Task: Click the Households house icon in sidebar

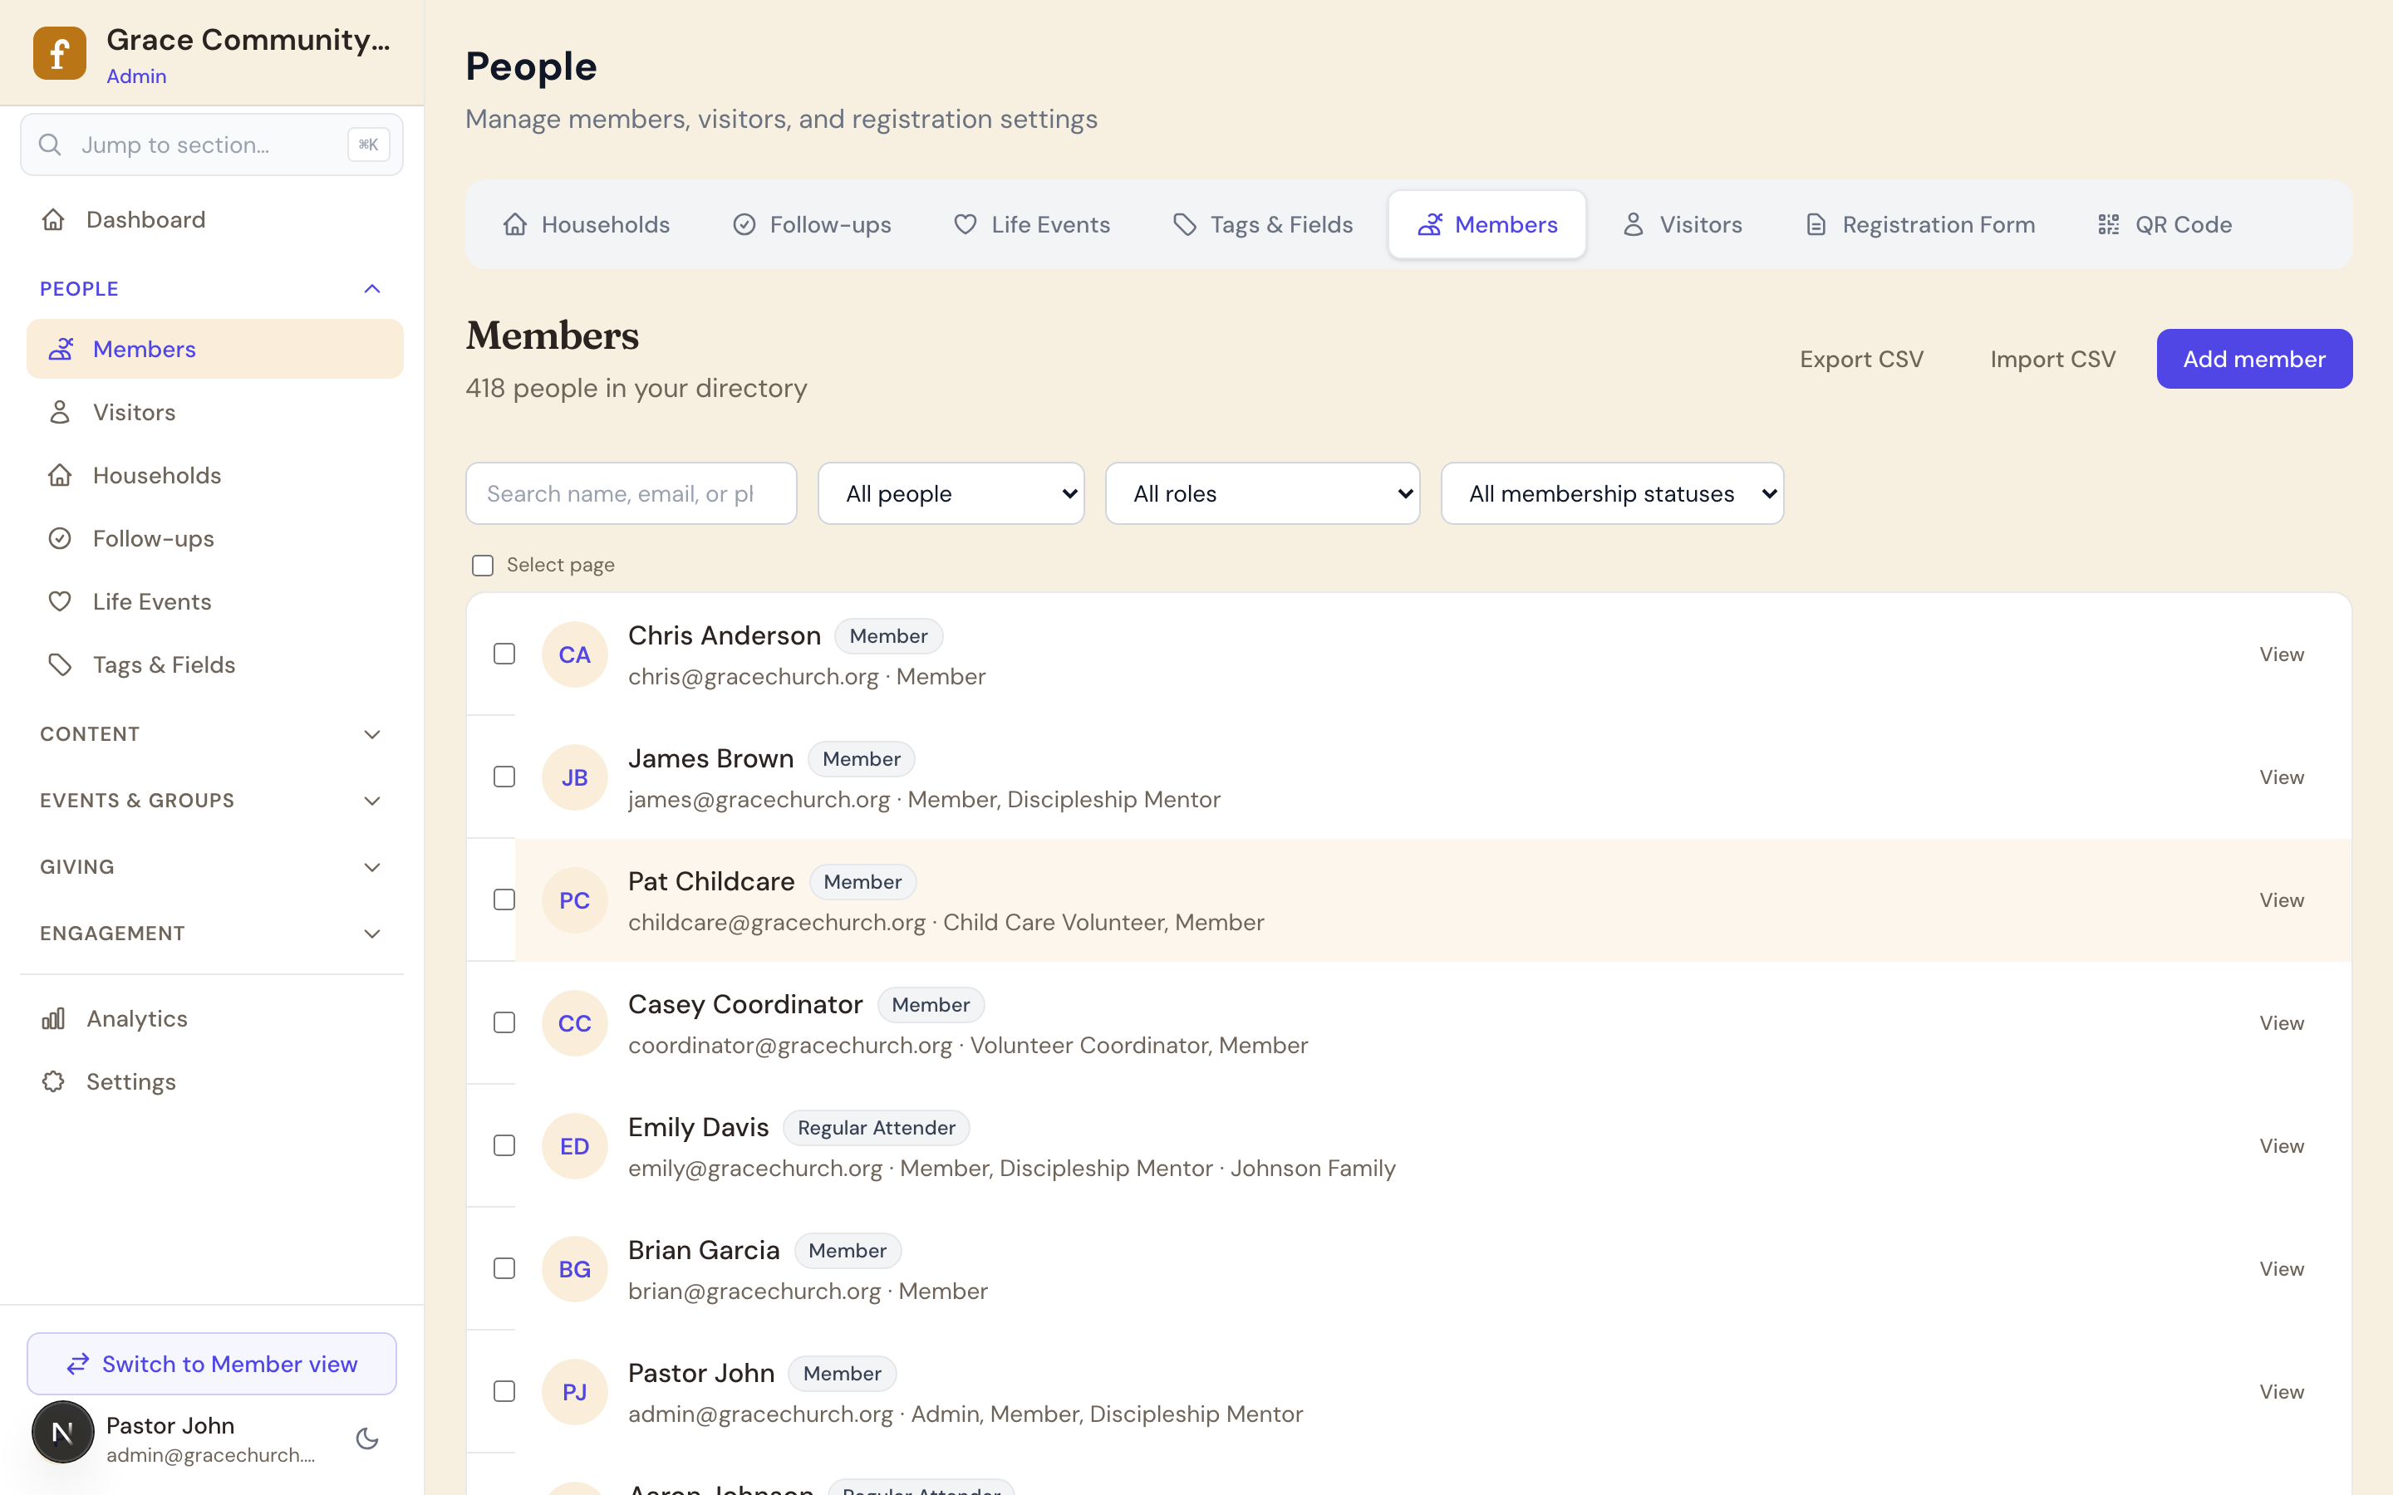Action: tap(61, 476)
